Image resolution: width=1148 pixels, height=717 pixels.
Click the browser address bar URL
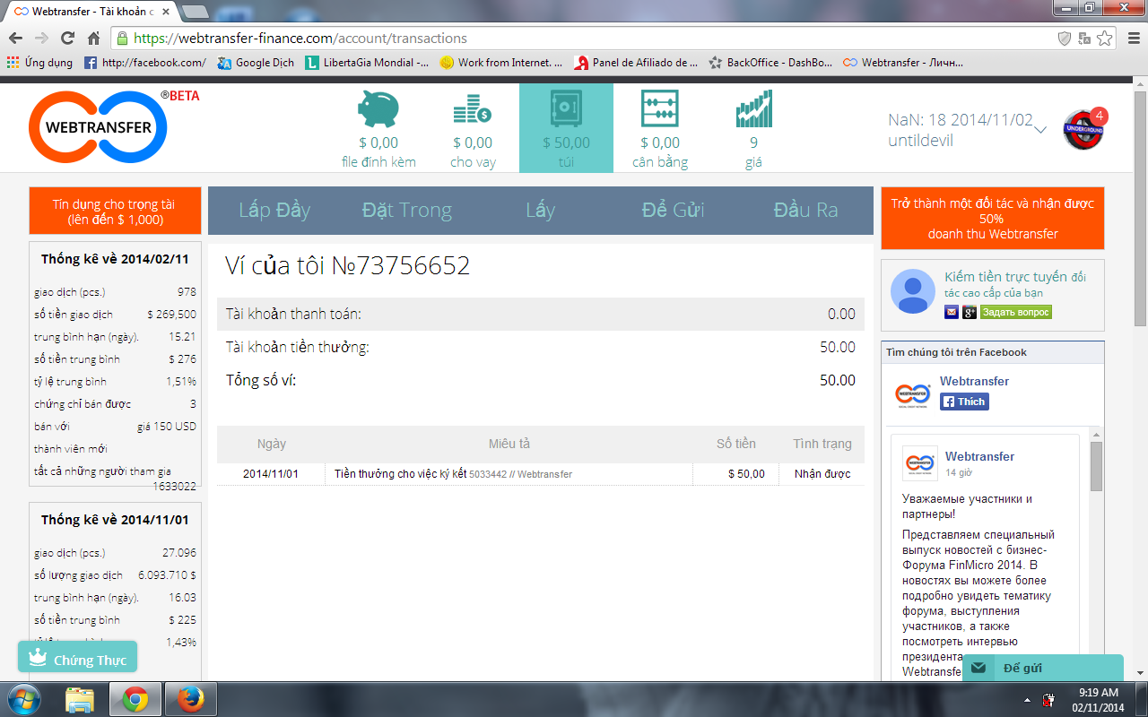pyautogui.click(x=300, y=39)
